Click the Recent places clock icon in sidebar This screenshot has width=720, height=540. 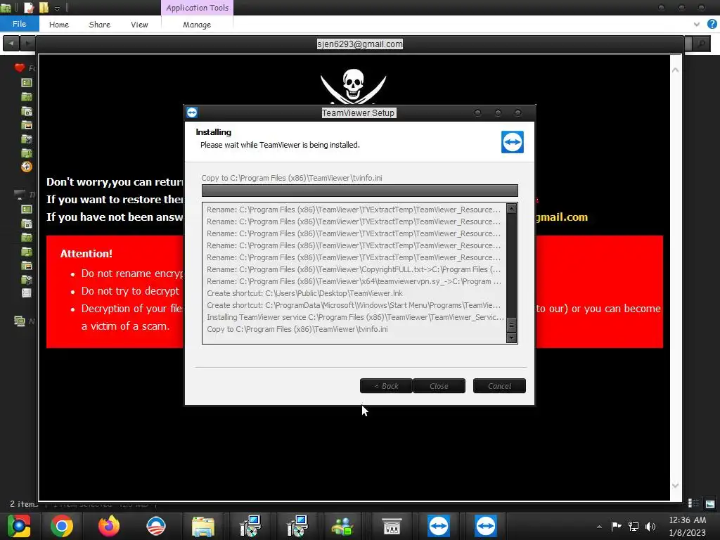(x=27, y=167)
